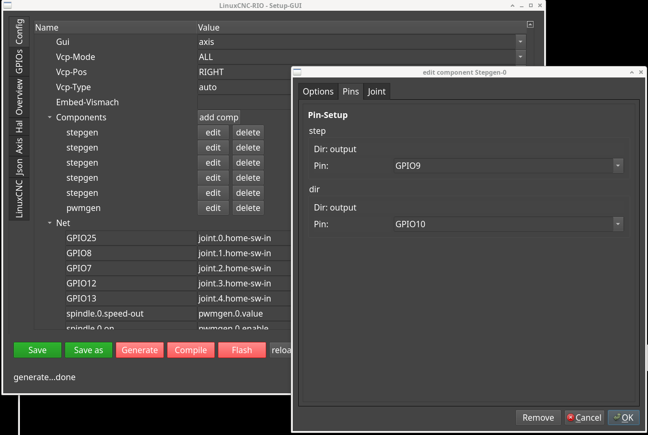Viewport: 648px width, 435px height.
Task: Open the LinuxCNC sidebar tab
Action: tap(19, 199)
